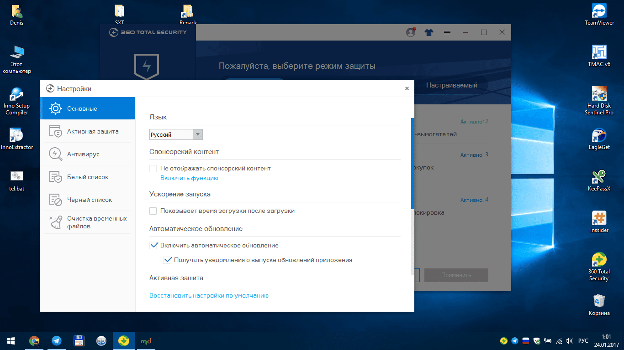Launch Inssider desktop shortcut
The image size is (624, 350).
pos(599,222)
